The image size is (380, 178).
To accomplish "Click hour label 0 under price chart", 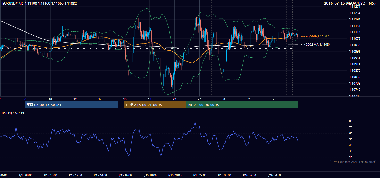I will [224, 99].
